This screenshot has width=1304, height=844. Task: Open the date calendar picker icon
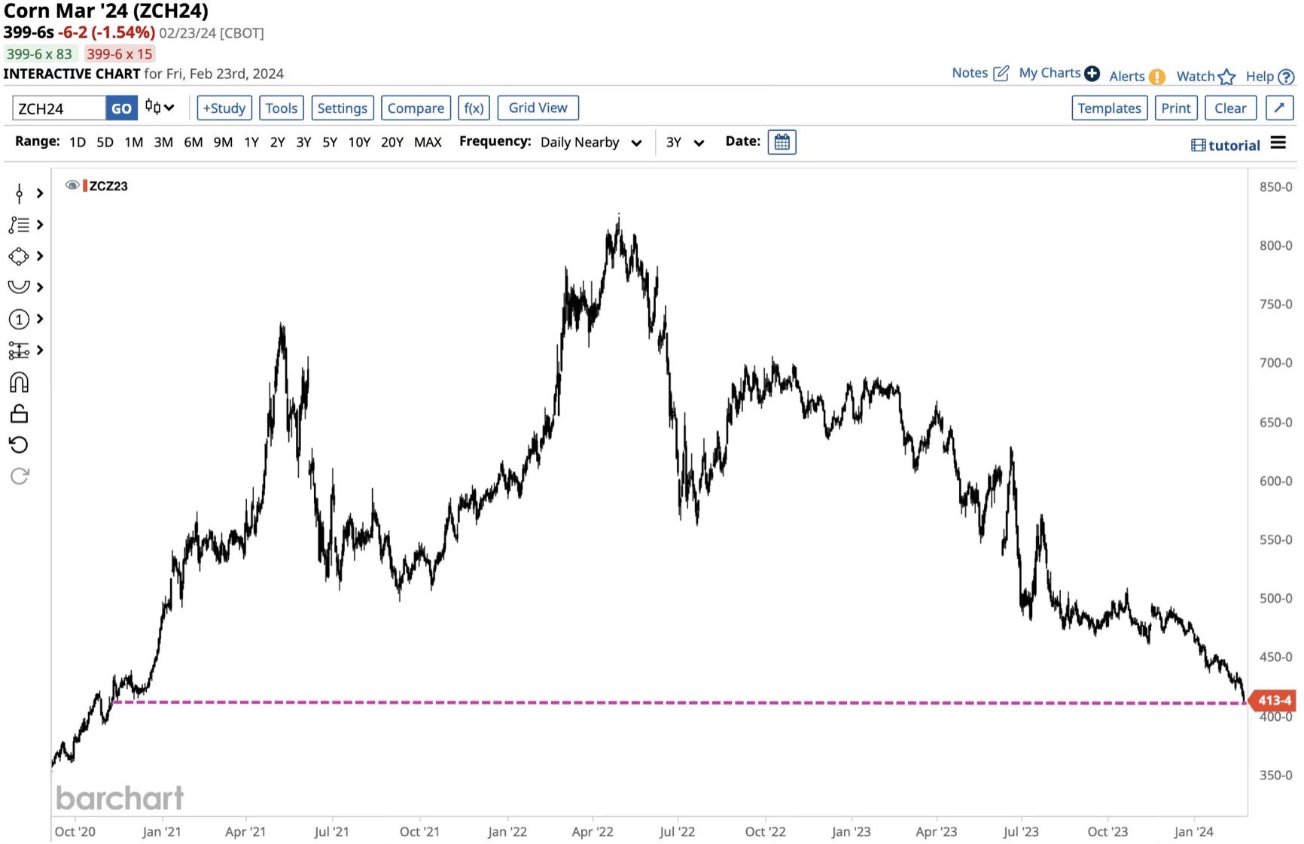(781, 142)
